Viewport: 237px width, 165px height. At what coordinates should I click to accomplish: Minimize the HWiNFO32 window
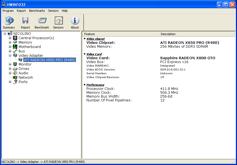pyautogui.click(x=220, y=5)
